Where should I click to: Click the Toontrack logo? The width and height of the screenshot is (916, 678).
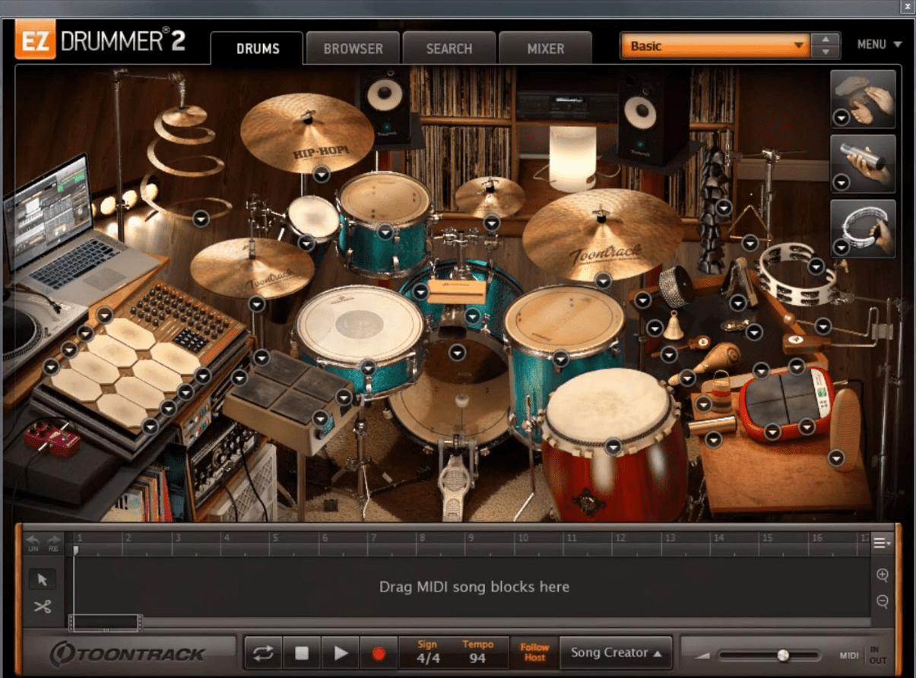[128, 653]
